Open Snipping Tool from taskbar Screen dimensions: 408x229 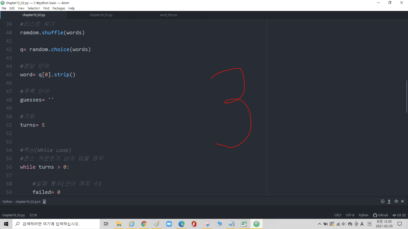coord(207,224)
